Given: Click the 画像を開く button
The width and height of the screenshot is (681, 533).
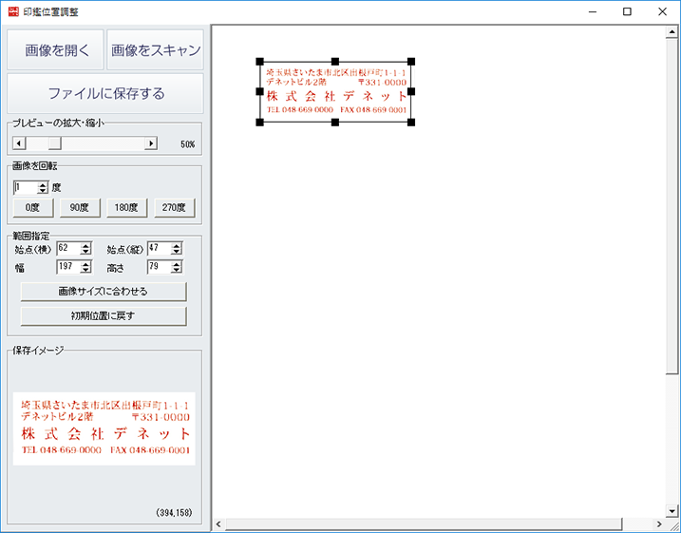Looking at the screenshot, I should [x=56, y=50].
